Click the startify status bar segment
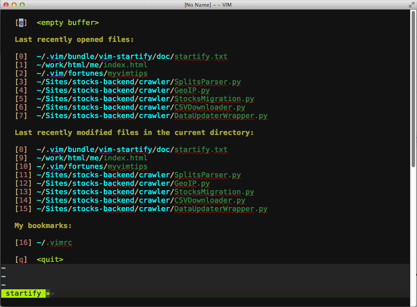Image resolution: width=417 pixels, height=307 pixels. click(23, 293)
